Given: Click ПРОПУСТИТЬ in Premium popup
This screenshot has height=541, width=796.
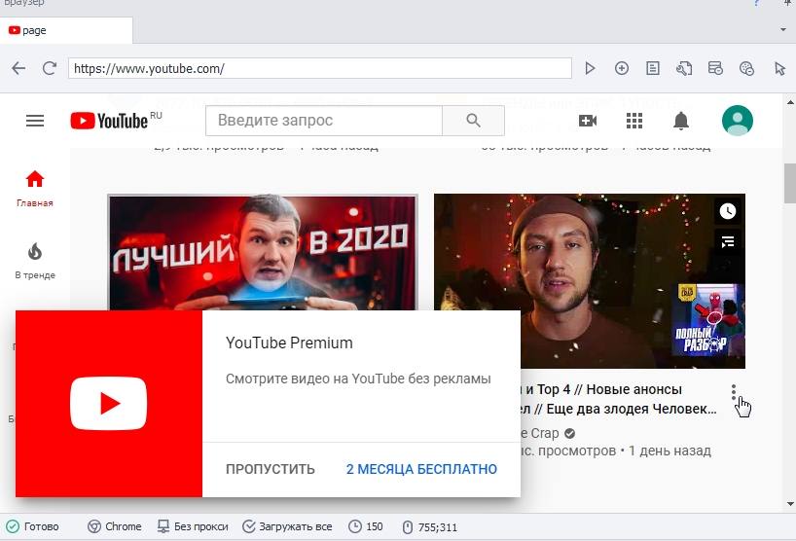Looking at the screenshot, I should [271, 469].
